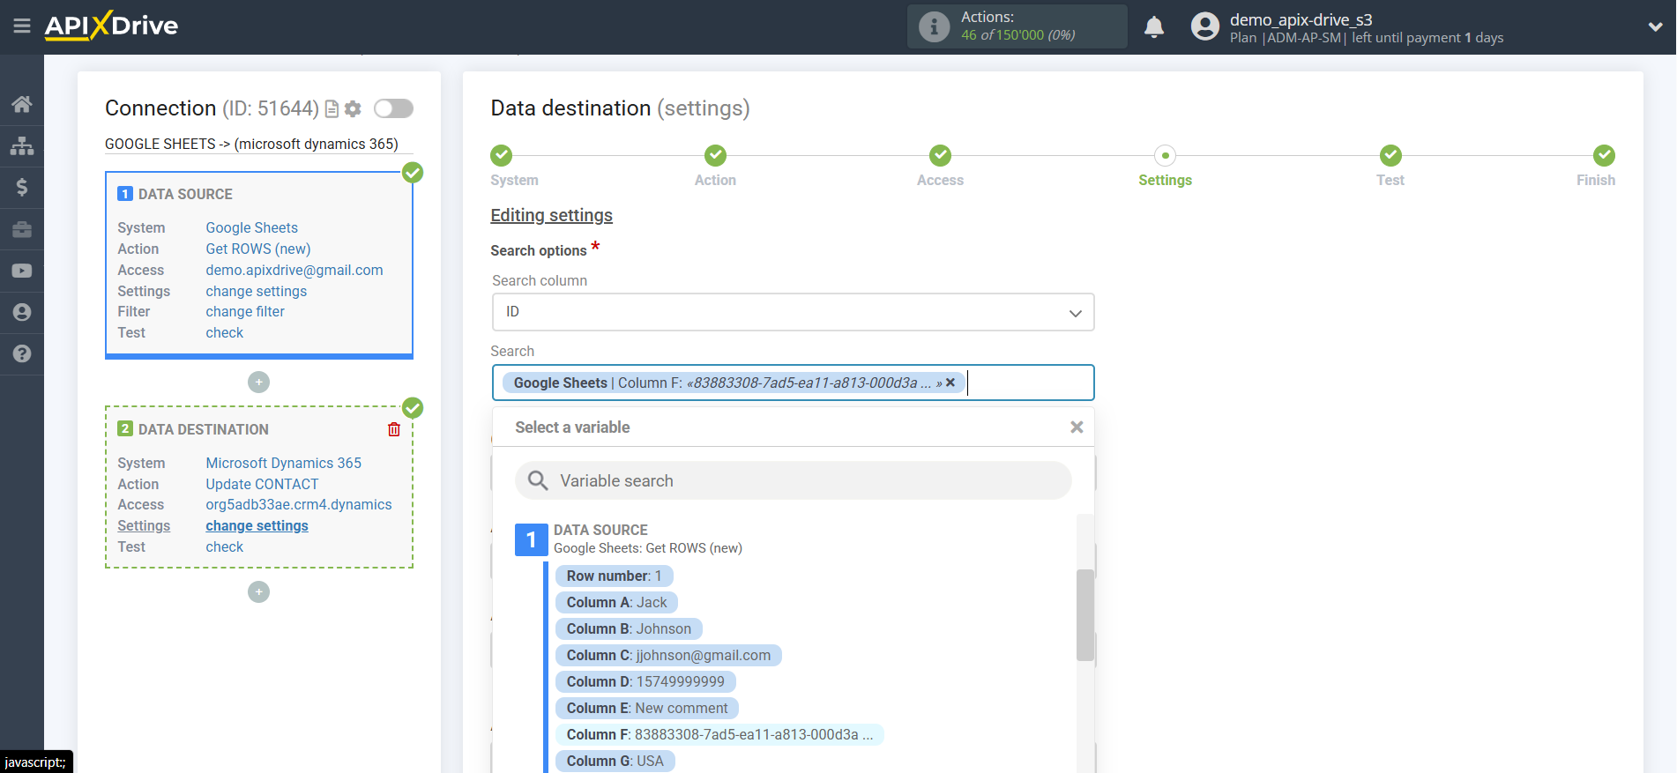Viewport: 1677px width, 773px height.
Task: Select Column E: New comment variable
Action: (x=647, y=708)
